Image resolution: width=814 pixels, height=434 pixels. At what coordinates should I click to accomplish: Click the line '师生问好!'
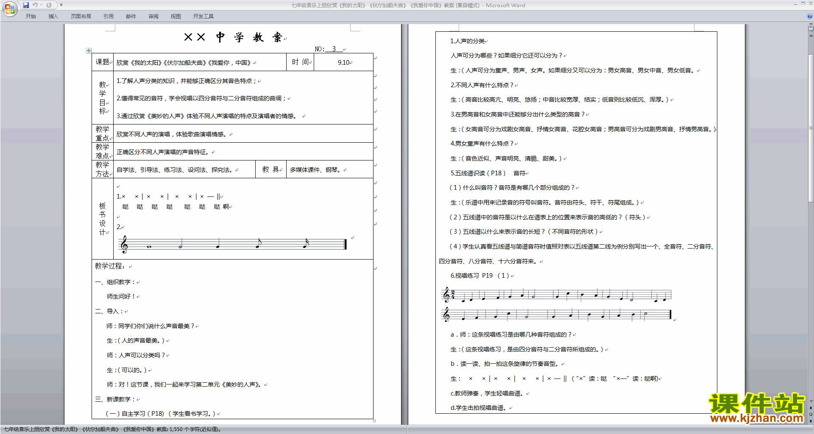121,296
